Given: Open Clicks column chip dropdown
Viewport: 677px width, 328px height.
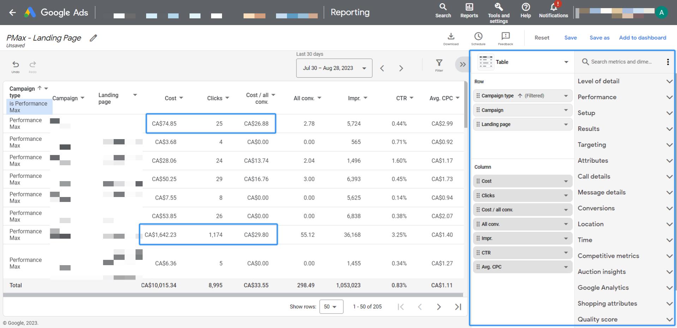Looking at the screenshot, I should pyautogui.click(x=566, y=196).
